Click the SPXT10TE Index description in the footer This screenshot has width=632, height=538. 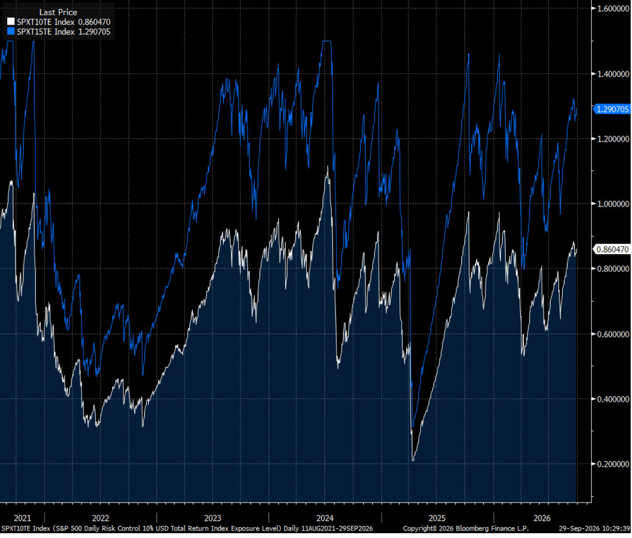click(187, 529)
